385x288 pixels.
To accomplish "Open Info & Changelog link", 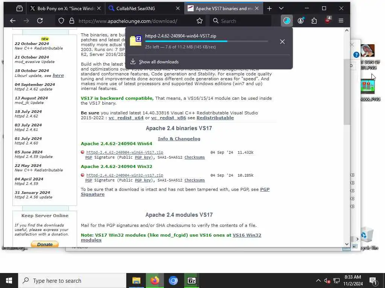I will 179,139.
